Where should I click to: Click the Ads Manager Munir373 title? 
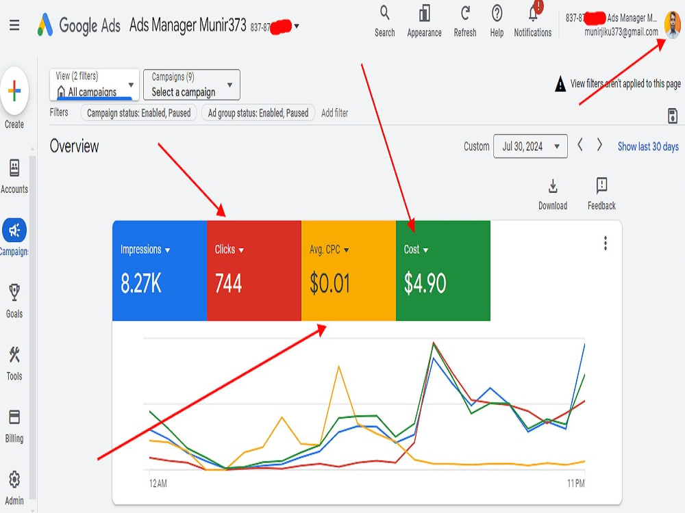(188, 25)
